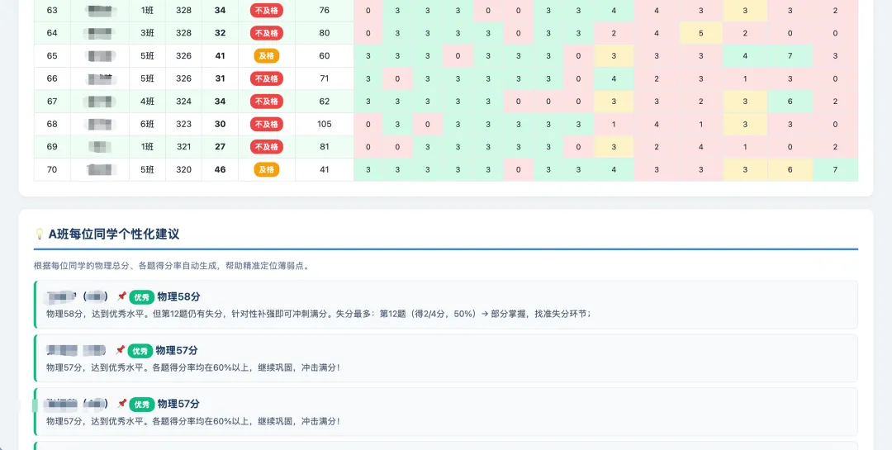Click ranking value 76 in row 63
Viewport: 892px width, 450px height.
coord(325,10)
